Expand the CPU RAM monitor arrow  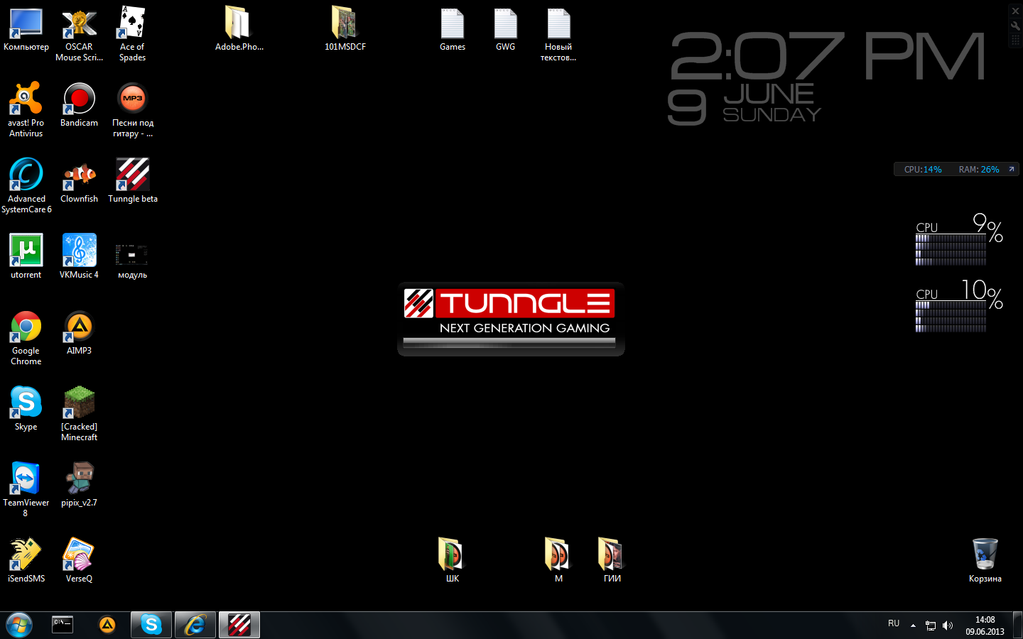(x=1011, y=169)
